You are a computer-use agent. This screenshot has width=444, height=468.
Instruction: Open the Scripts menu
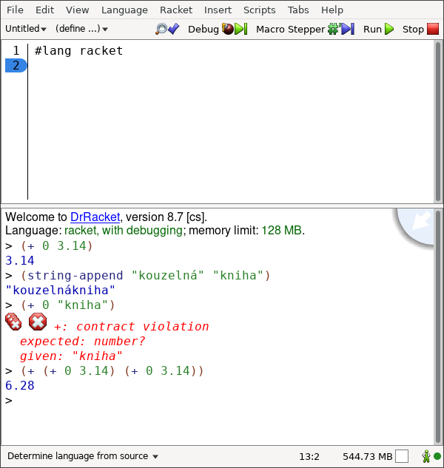point(259,10)
